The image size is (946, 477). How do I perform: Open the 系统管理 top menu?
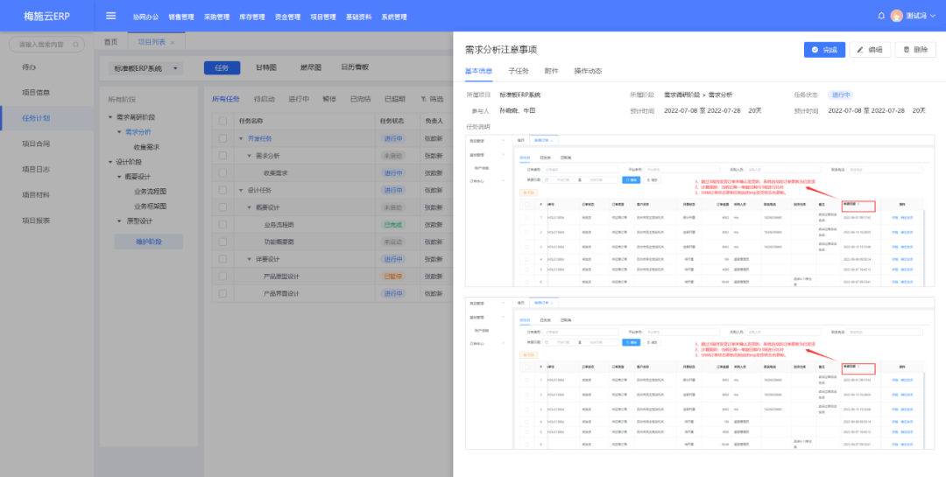pyautogui.click(x=394, y=17)
